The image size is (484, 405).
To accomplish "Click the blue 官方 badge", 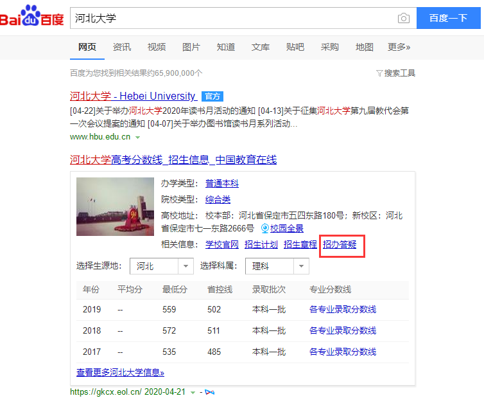I will coord(212,96).
